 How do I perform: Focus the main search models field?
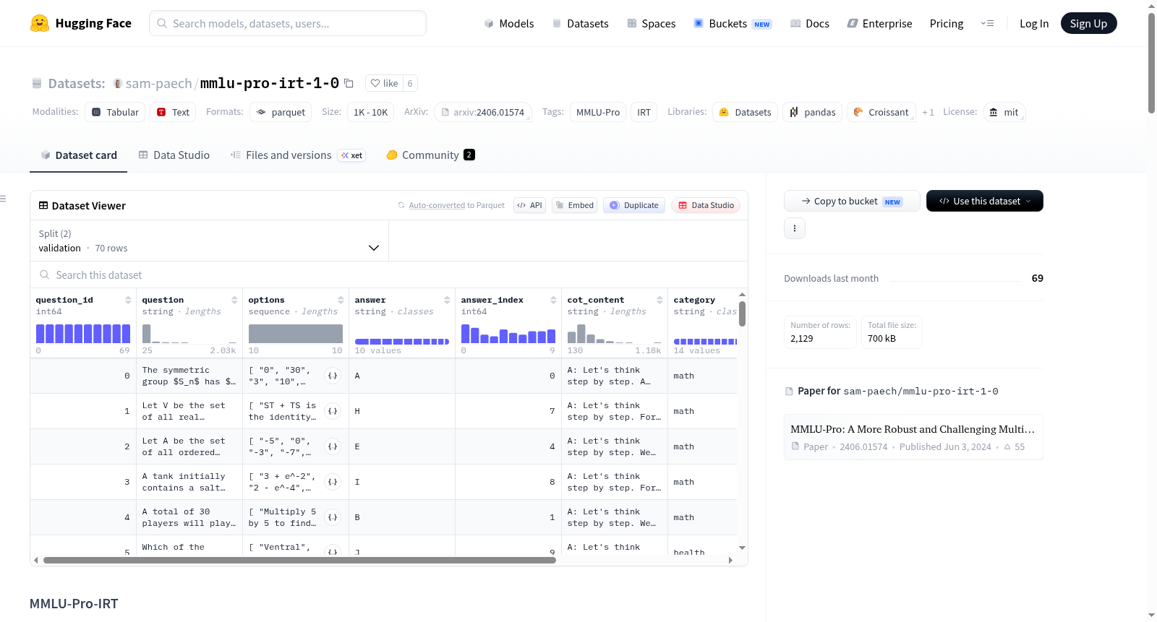288,23
